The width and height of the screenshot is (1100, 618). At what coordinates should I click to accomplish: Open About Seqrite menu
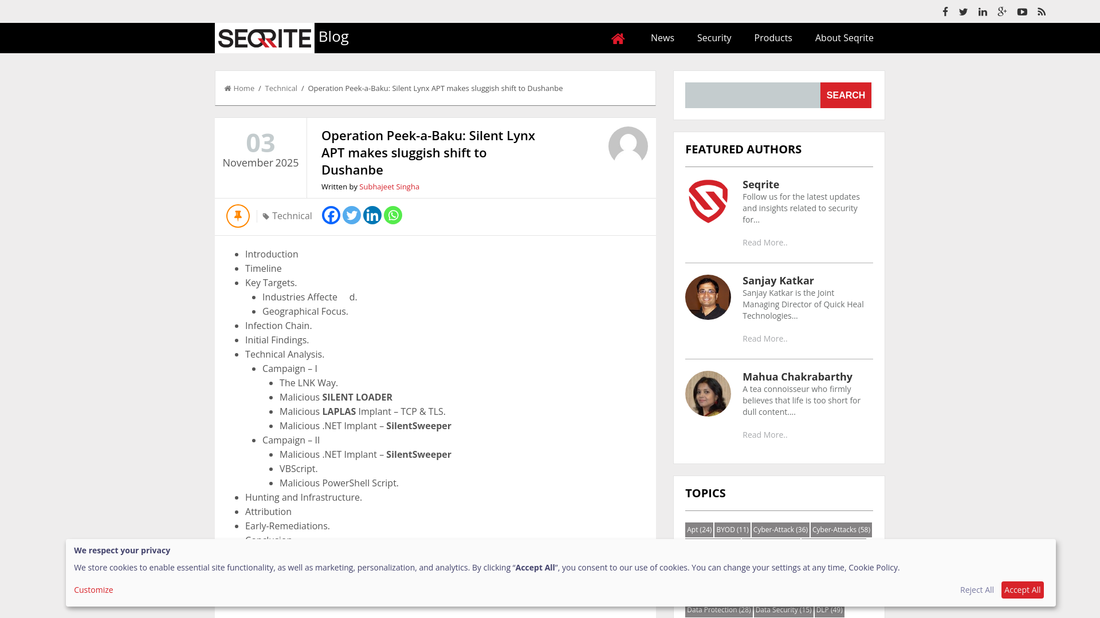click(x=844, y=38)
